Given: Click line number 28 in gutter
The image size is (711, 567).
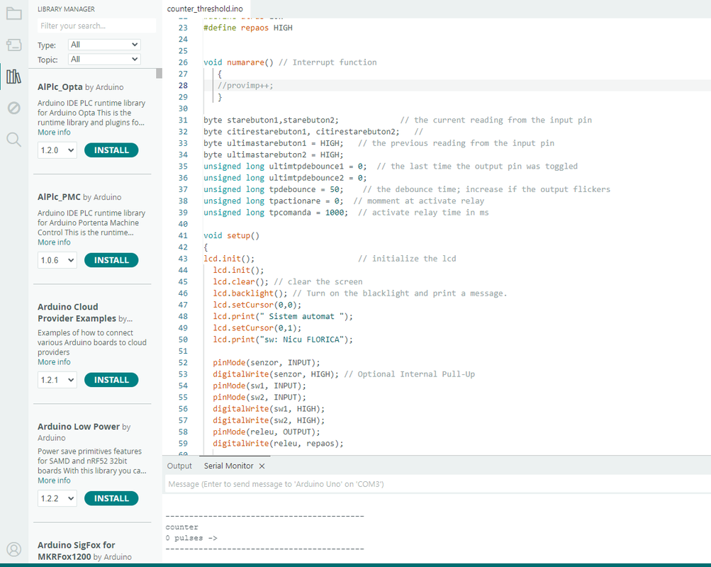Looking at the screenshot, I should point(183,85).
